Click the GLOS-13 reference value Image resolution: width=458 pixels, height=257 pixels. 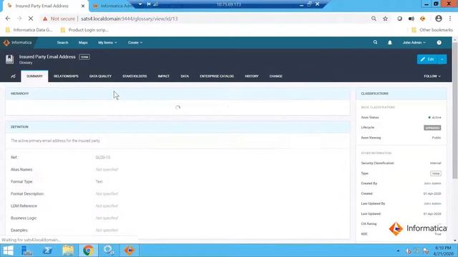tap(103, 157)
